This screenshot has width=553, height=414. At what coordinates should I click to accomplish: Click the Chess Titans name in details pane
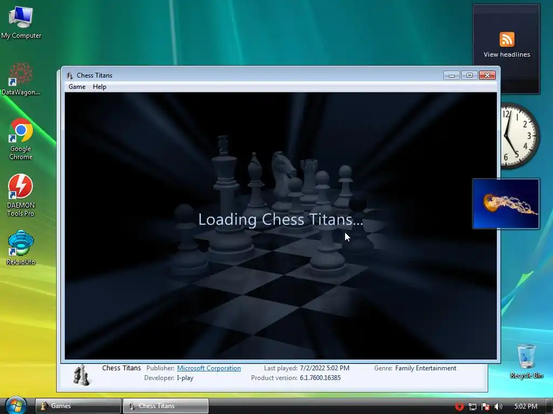pyautogui.click(x=122, y=368)
